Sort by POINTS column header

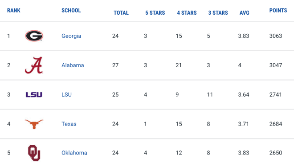(x=278, y=10)
